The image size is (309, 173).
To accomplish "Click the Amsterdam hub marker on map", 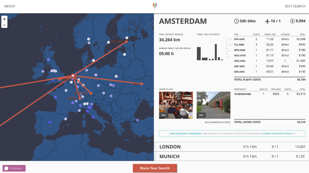I will (73, 75).
